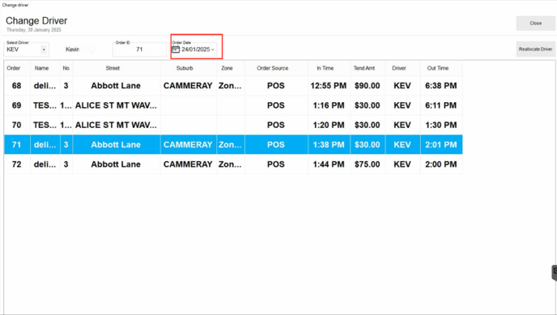Select order number 68 cell
Image resolution: width=557 pixels, height=315 pixels.
click(17, 86)
